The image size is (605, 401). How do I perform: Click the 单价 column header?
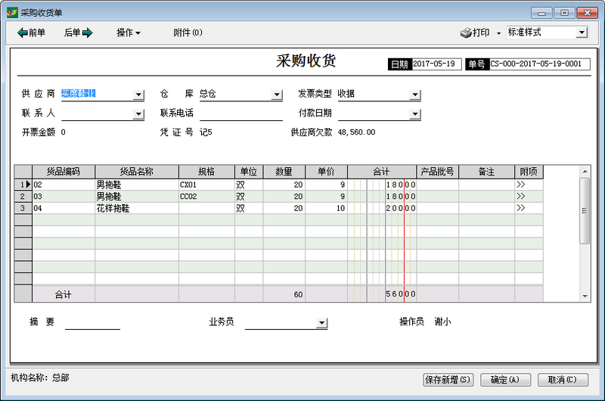click(x=327, y=172)
